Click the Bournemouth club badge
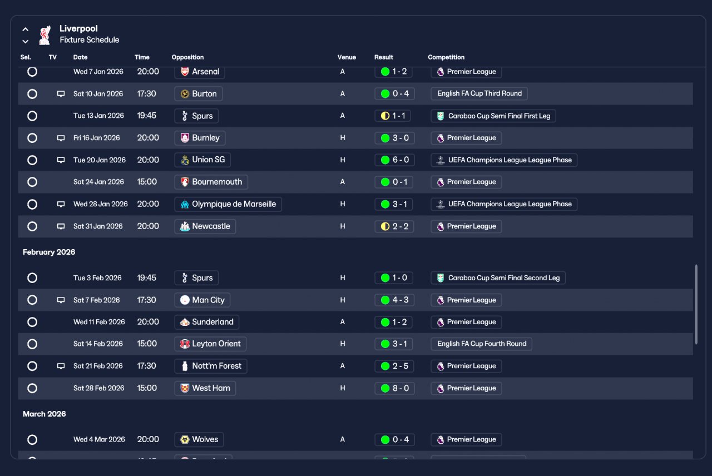The width and height of the screenshot is (712, 476). pos(185,182)
